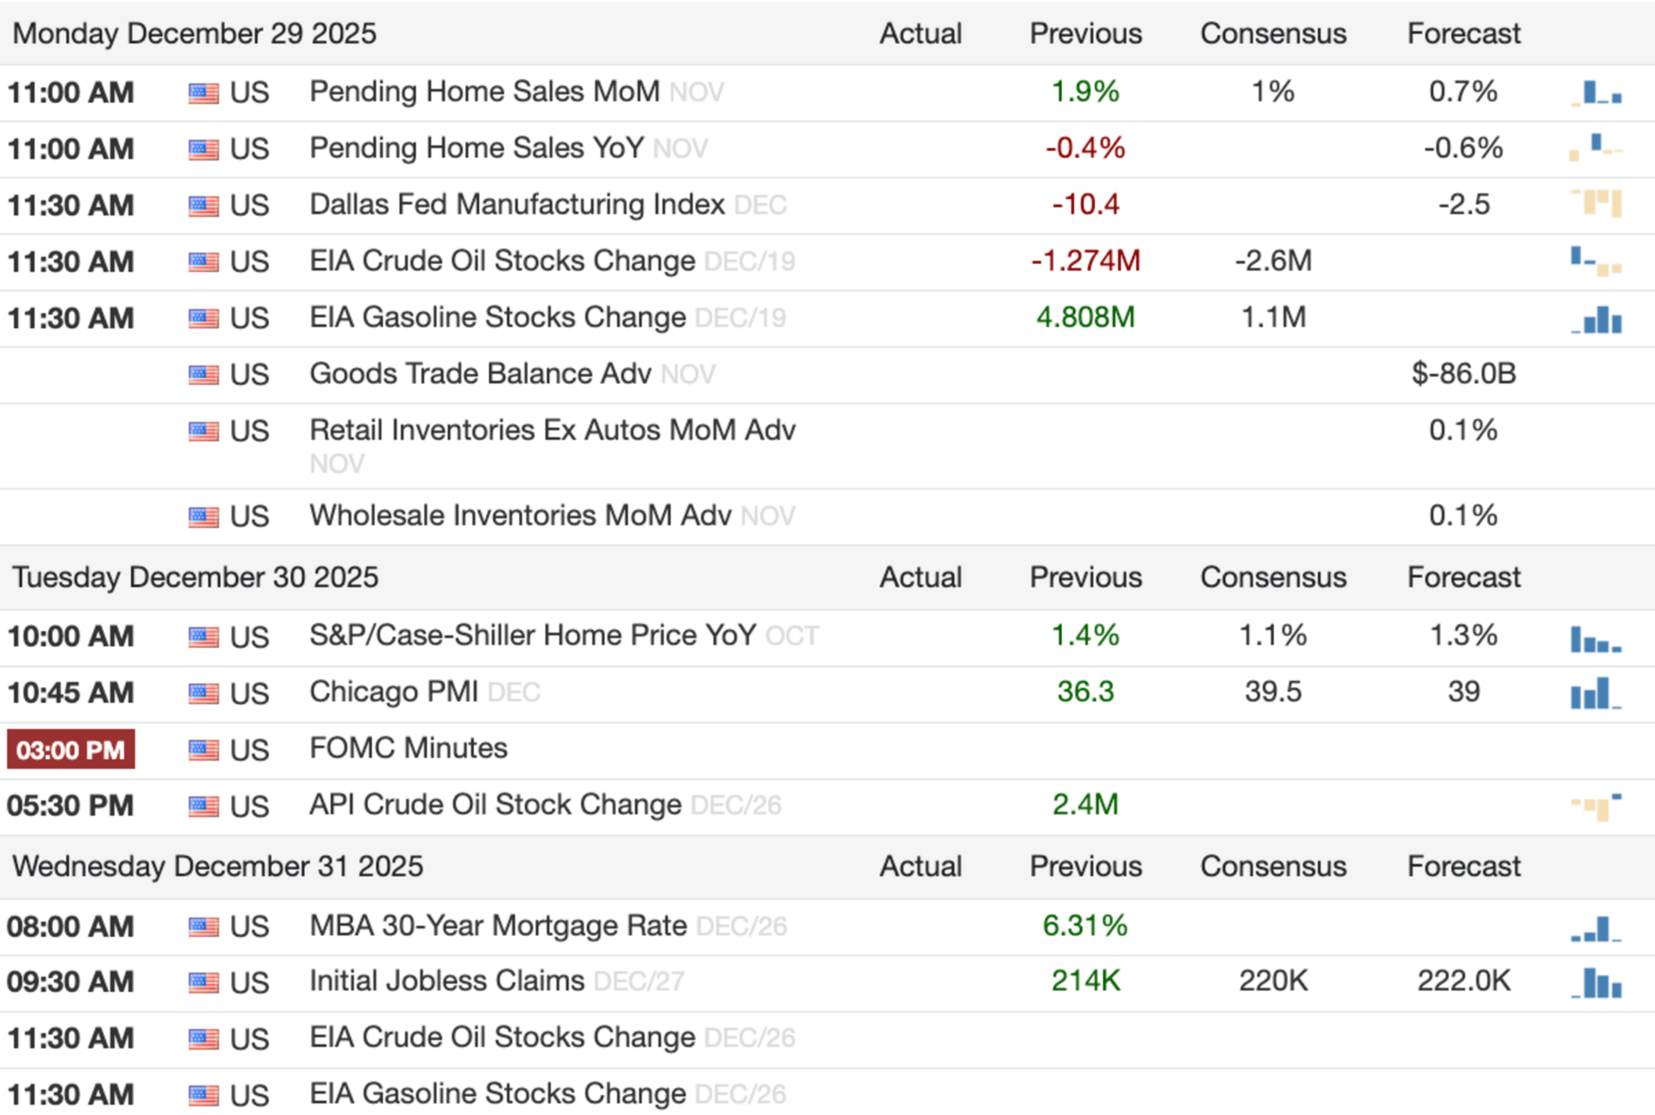Select the 03:00 PM highlighted time badge
This screenshot has width=1655, height=1115.
click(x=71, y=750)
